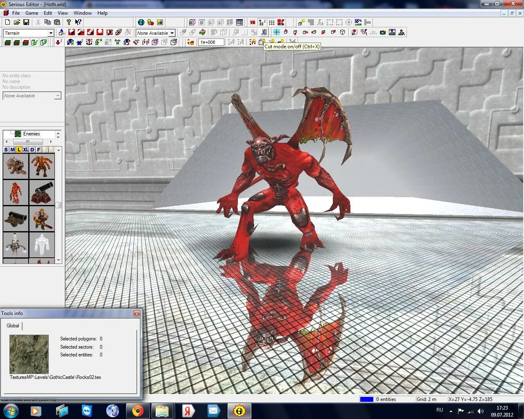Toggle the grid with crossed lines icon
This screenshot has width=524, height=419.
(x=262, y=22)
